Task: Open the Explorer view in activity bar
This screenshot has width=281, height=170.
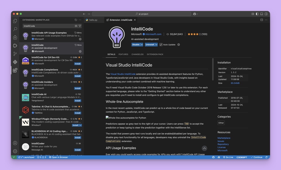Action: tap(15, 21)
